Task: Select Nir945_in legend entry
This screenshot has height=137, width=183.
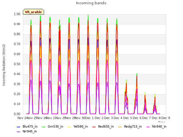Action: coord(27,131)
